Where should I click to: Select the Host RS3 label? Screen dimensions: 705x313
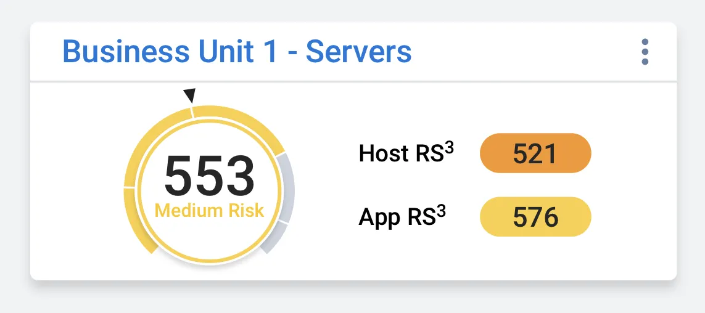click(x=406, y=153)
